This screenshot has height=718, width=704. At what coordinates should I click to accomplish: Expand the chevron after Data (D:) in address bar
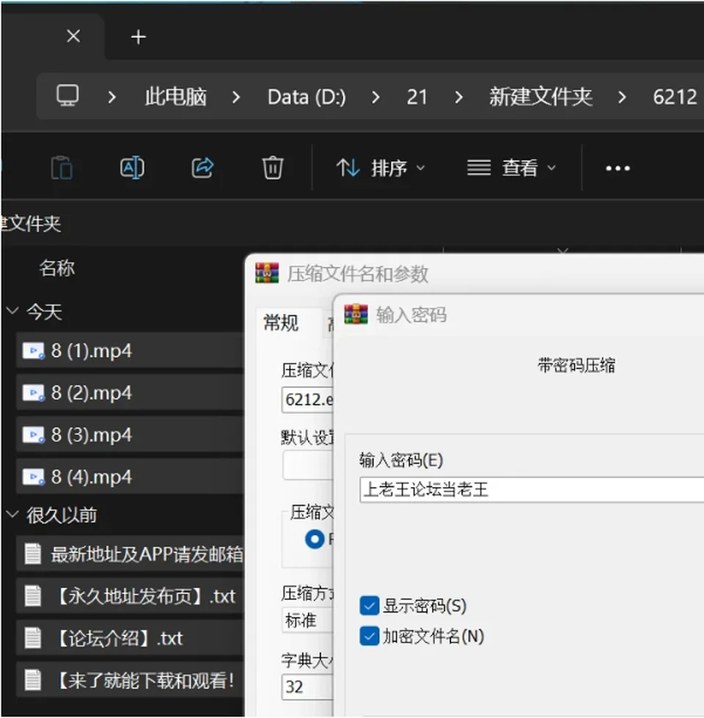point(375,97)
